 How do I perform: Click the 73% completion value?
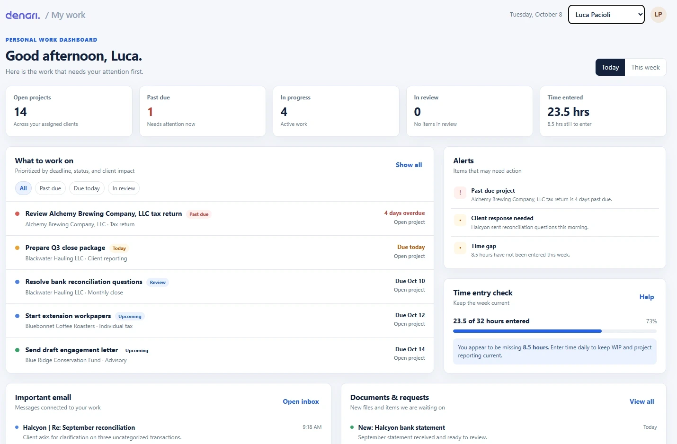click(651, 321)
